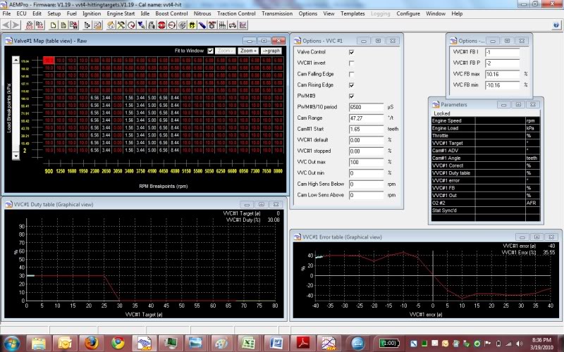The width and height of the screenshot is (564, 352).
Task: Toggle the Cam Rising Edge checkbox
Action: [351, 85]
